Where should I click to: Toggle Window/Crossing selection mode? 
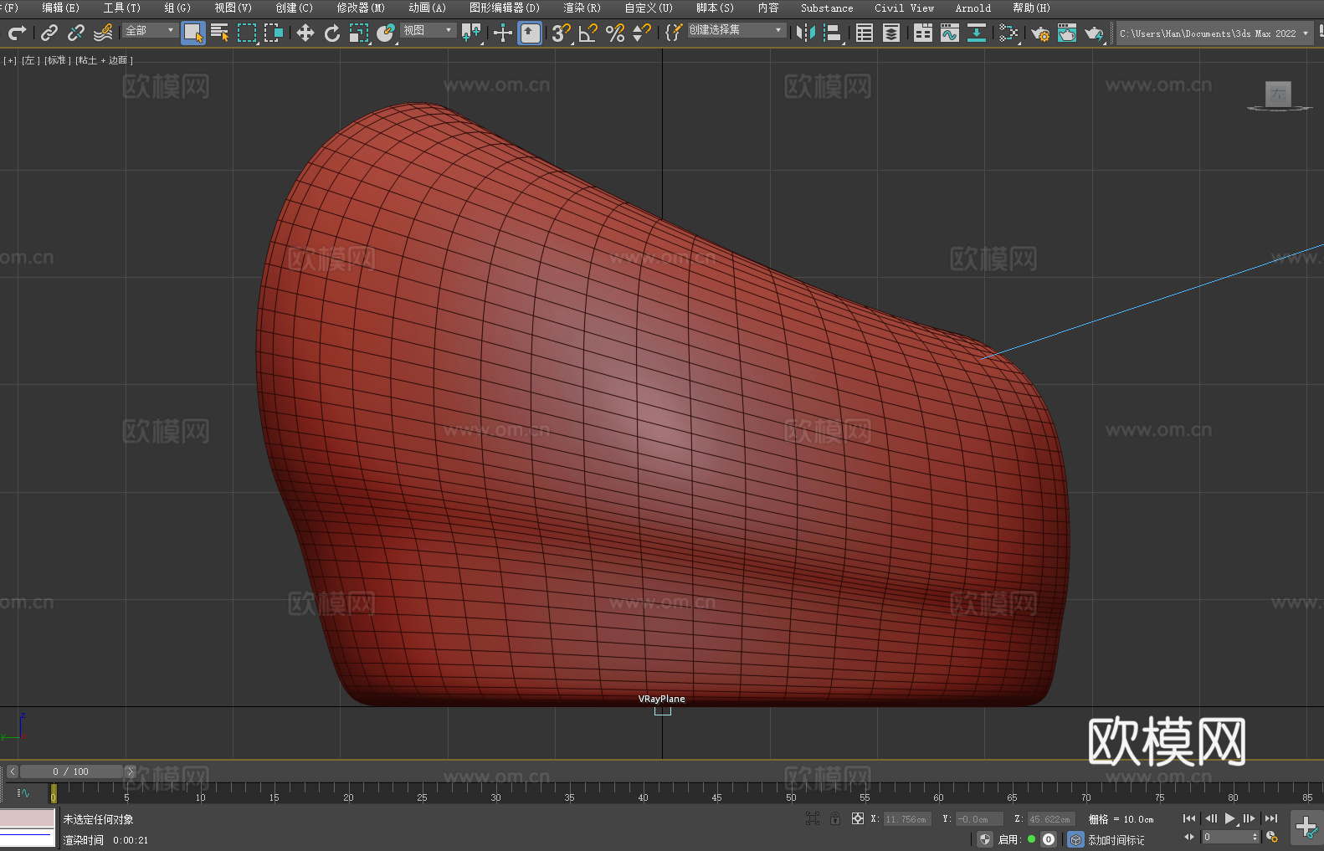pos(274,33)
